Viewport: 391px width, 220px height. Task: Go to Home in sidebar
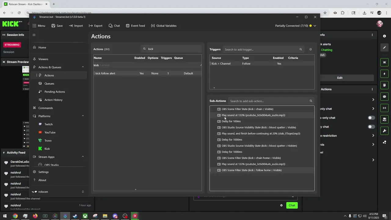(42, 47)
